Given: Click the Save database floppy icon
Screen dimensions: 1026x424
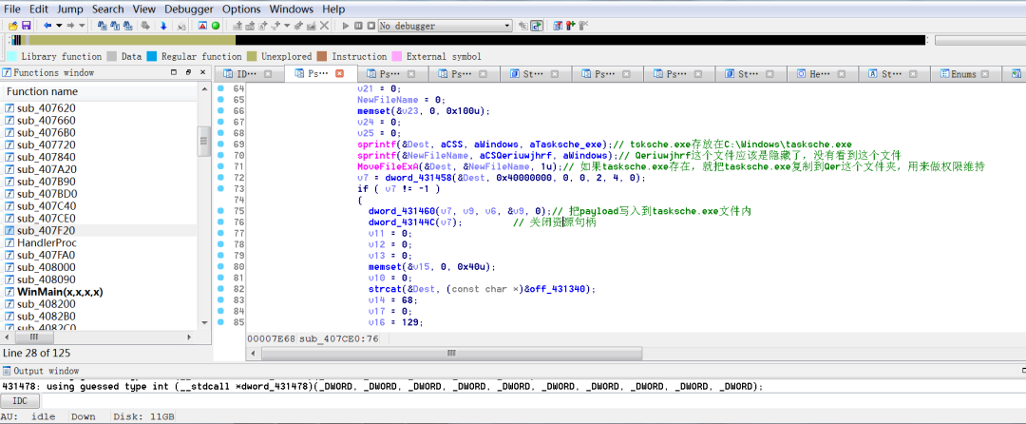Looking at the screenshot, I should pyautogui.click(x=26, y=26).
